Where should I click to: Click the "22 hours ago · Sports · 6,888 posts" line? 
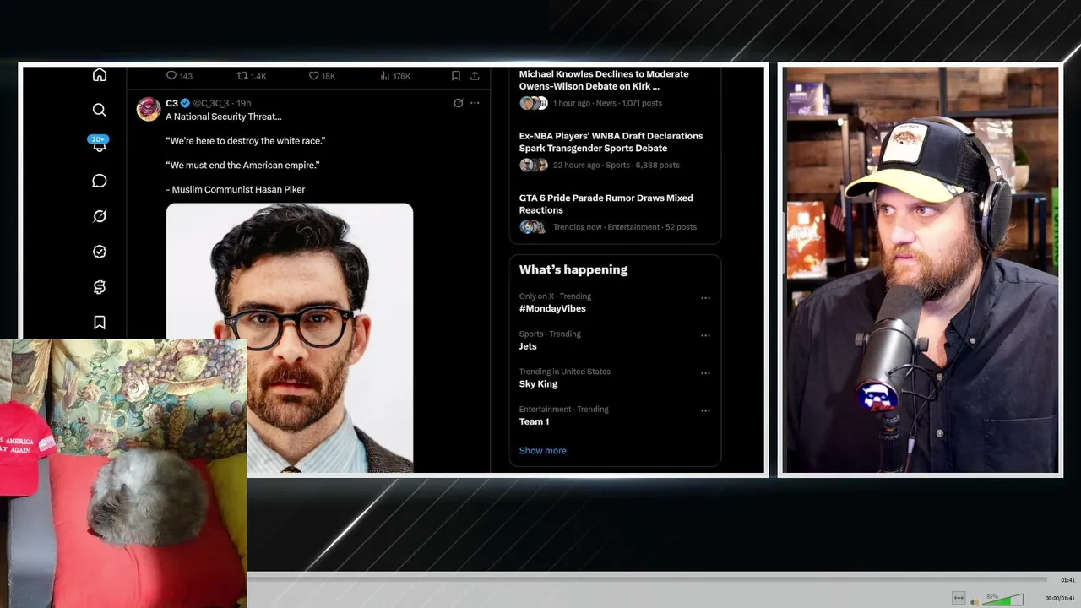(x=617, y=166)
